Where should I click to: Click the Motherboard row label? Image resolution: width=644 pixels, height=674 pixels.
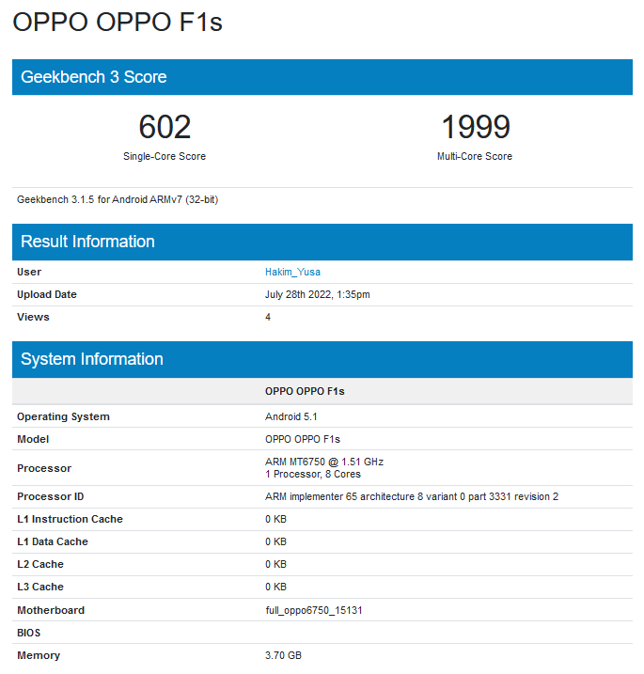(x=51, y=610)
